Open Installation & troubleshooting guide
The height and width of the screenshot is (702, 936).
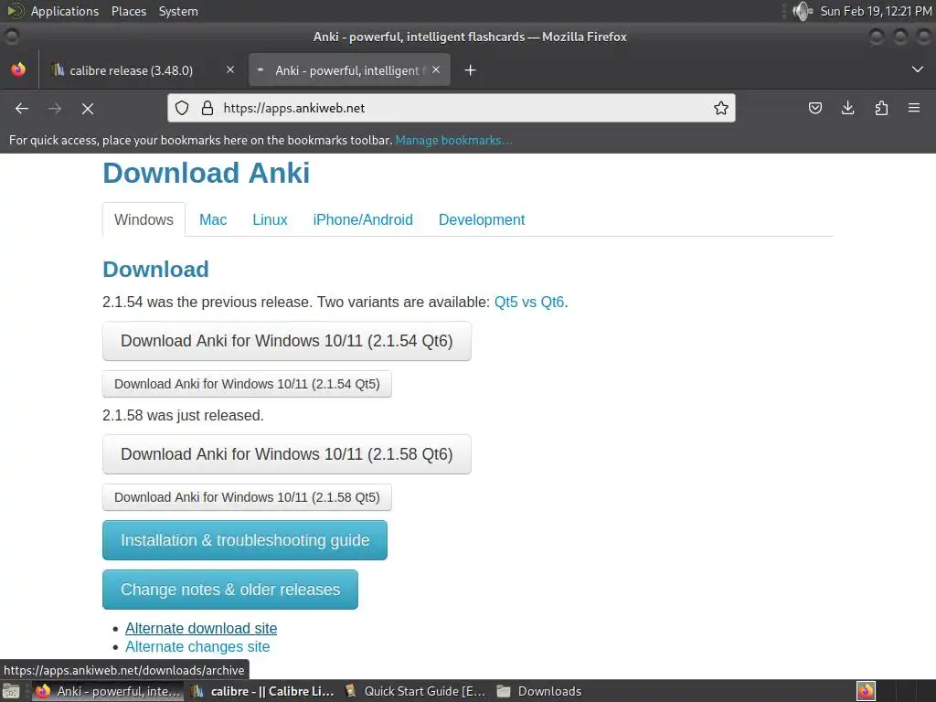(x=245, y=540)
